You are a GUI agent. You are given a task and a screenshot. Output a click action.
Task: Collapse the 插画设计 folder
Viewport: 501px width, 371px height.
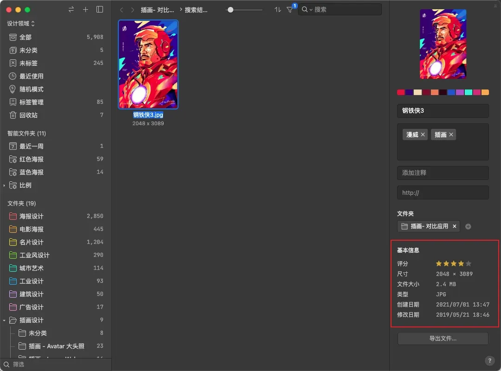point(4,320)
